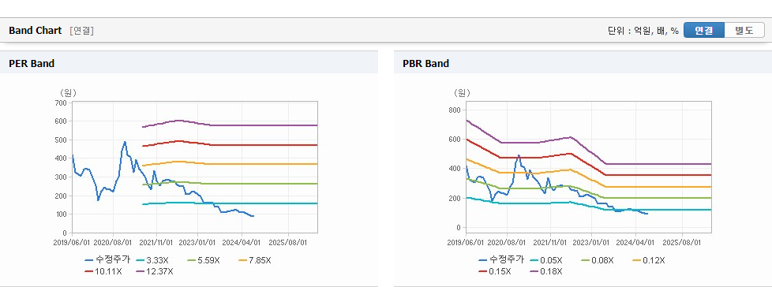Screen dimensions: 772x287
Task: Toggle 0.18X legend series
Action: [x=546, y=270]
